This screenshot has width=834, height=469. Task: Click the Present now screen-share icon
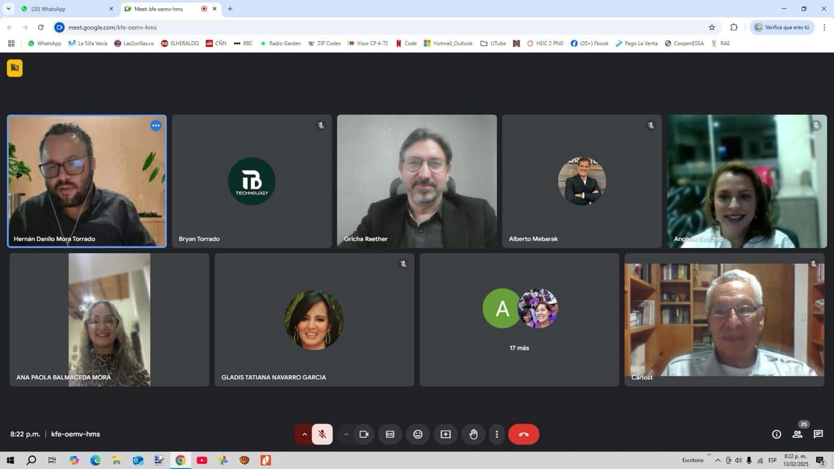point(446,434)
